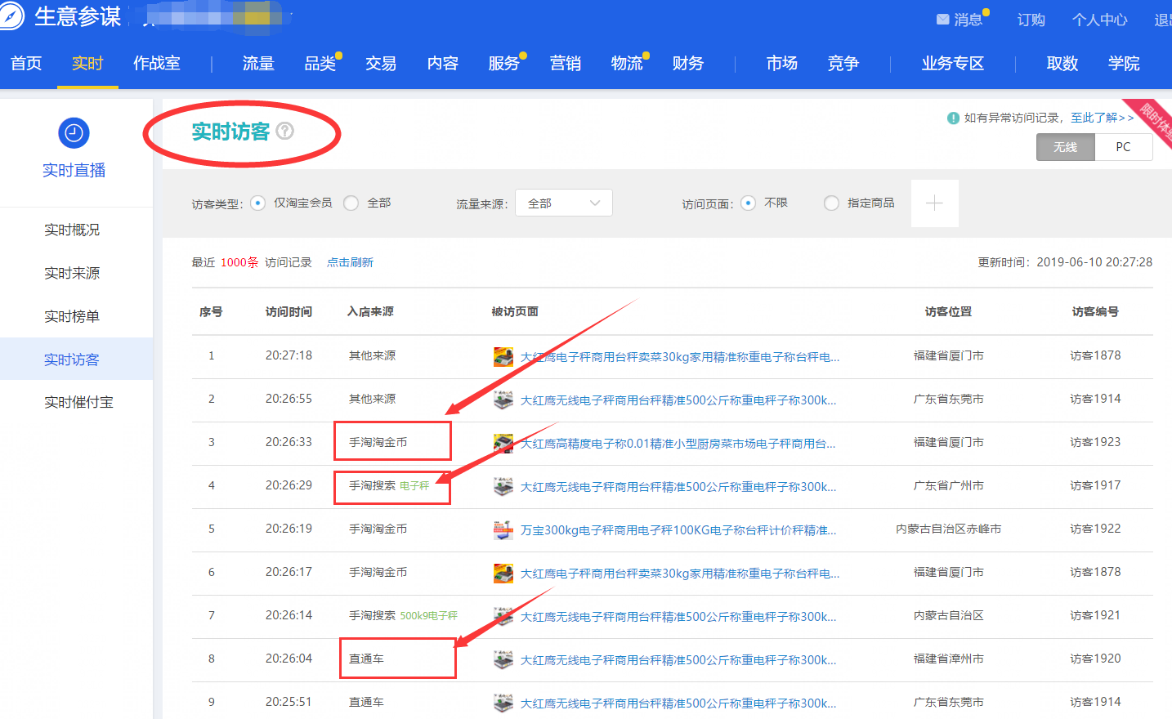Click the plus icon to add product

point(934,203)
